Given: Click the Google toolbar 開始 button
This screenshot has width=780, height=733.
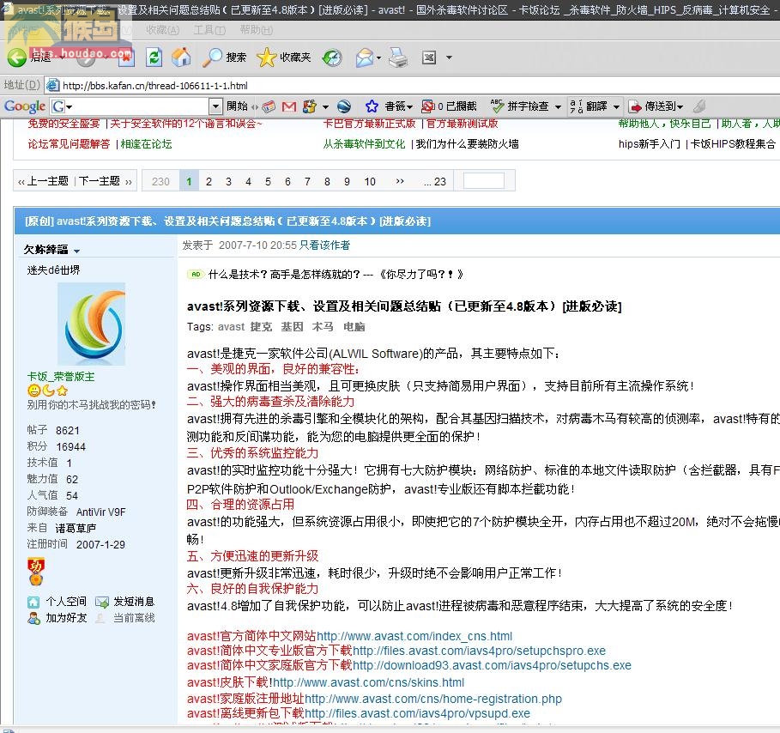Looking at the screenshot, I should click(x=238, y=106).
